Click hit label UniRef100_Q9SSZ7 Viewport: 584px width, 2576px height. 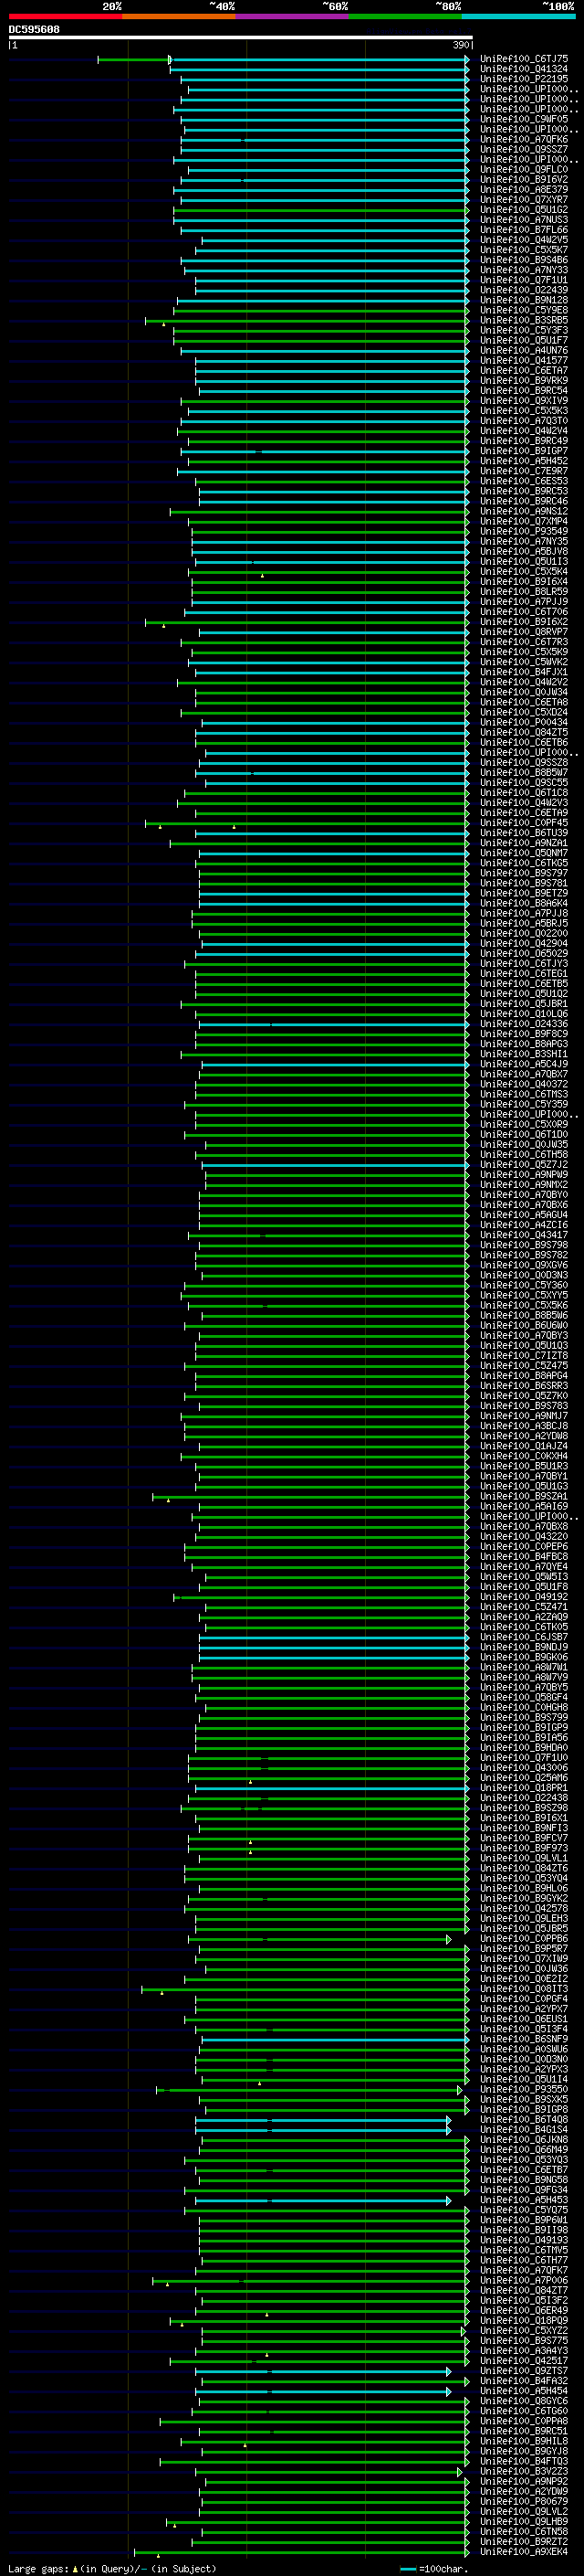point(524,149)
